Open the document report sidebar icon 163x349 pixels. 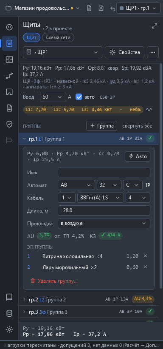click(9, 108)
